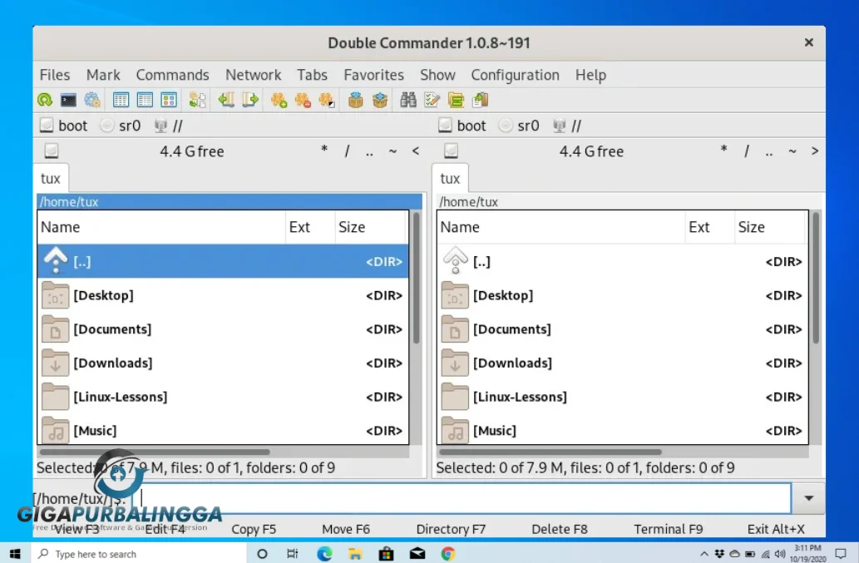The image size is (859, 563).
Task: Click right panel horizontal scrollbar
Action: (x=550, y=452)
